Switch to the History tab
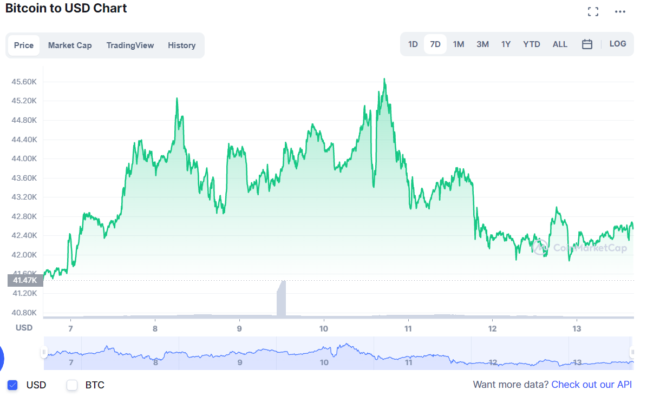This screenshot has height=403, width=647. pyautogui.click(x=181, y=45)
